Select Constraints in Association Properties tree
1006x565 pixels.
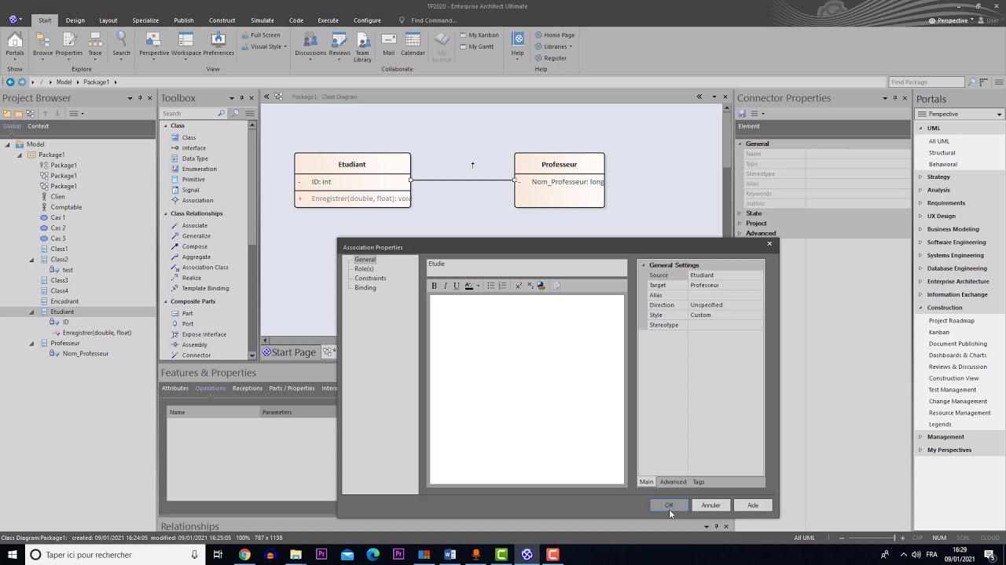click(370, 278)
